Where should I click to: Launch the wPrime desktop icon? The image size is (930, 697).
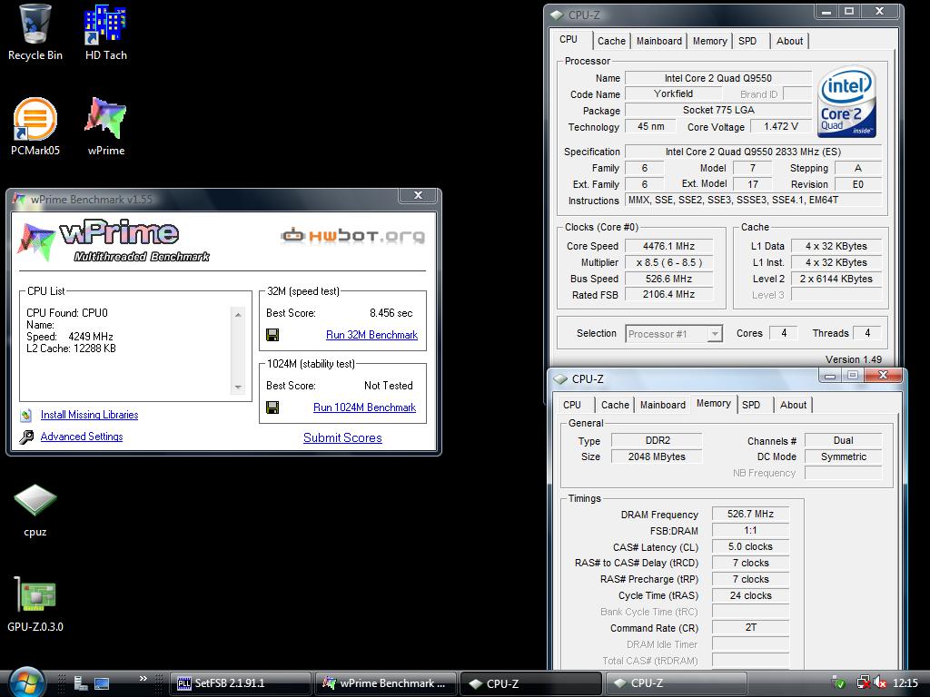point(105,126)
